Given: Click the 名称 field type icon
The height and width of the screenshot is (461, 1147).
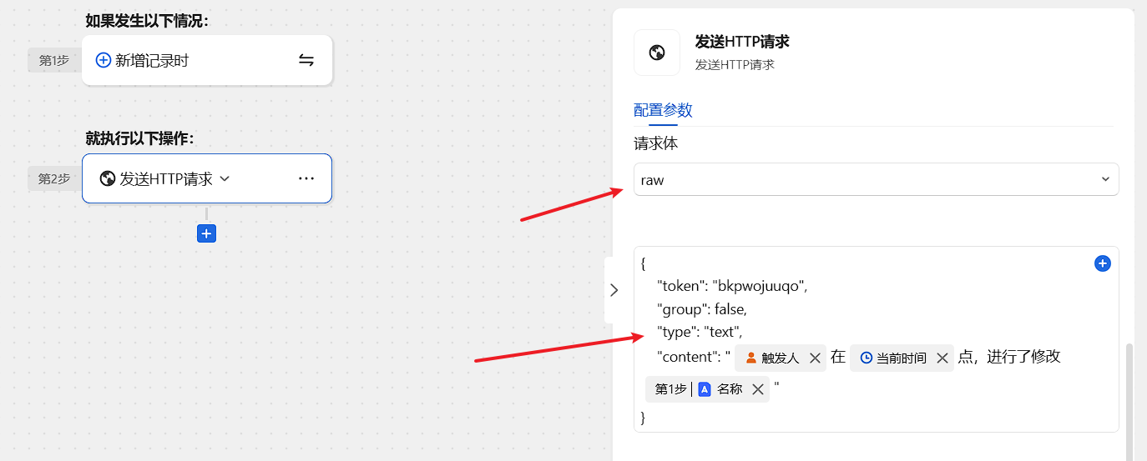Looking at the screenshot, I should 705,389.
